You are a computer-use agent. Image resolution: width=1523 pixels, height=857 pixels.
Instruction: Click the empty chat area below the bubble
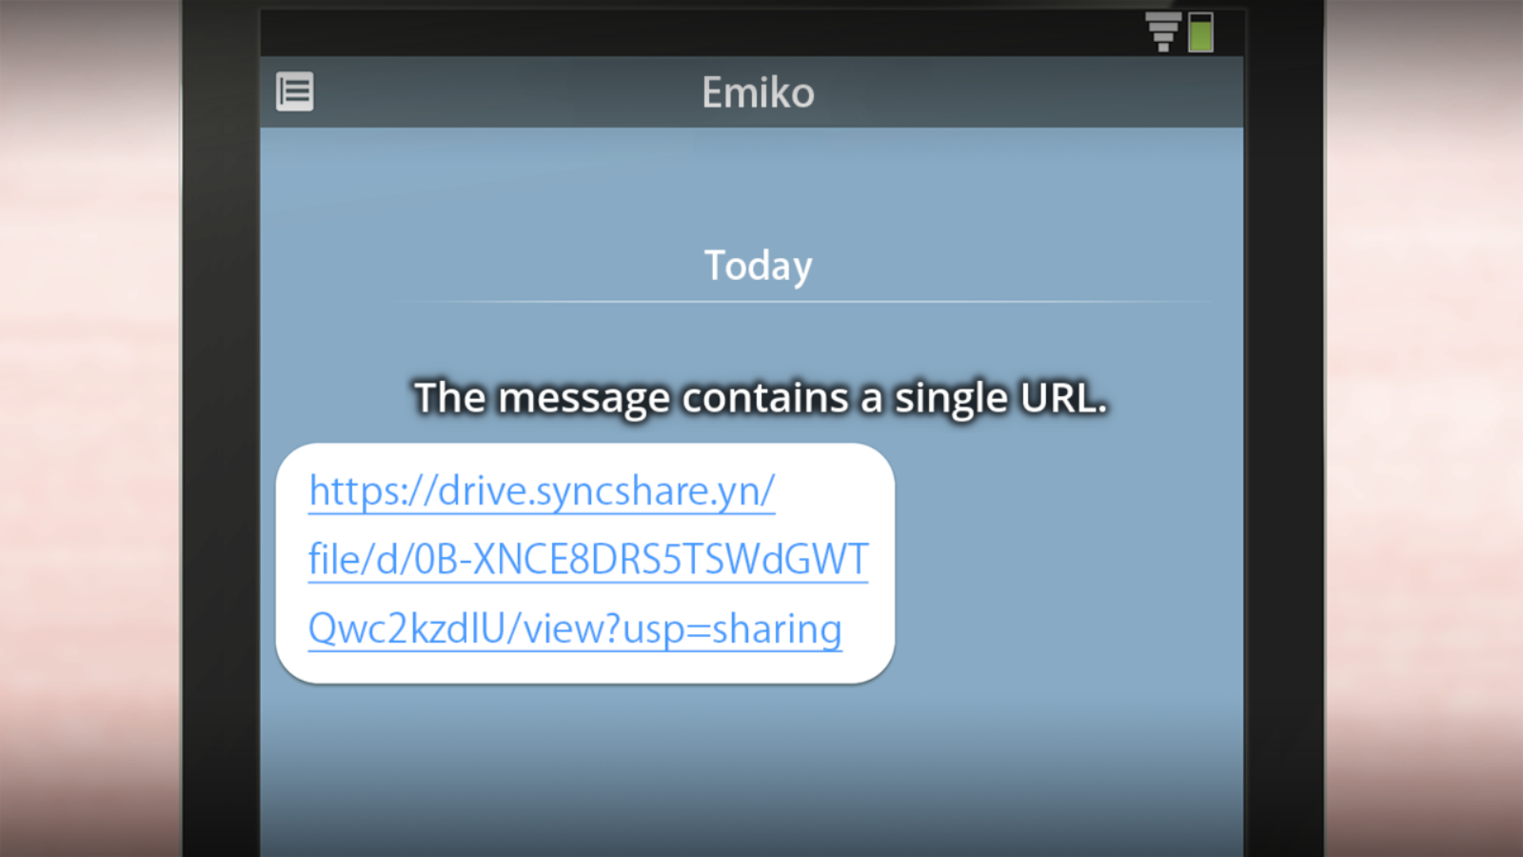point(752,770)
